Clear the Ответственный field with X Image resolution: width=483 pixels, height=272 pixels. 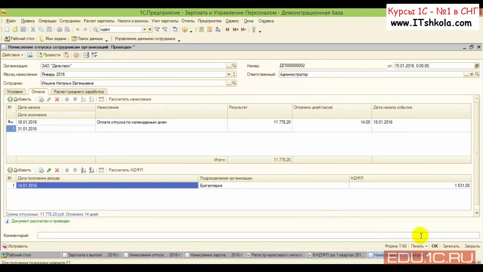tap(471, 74)
